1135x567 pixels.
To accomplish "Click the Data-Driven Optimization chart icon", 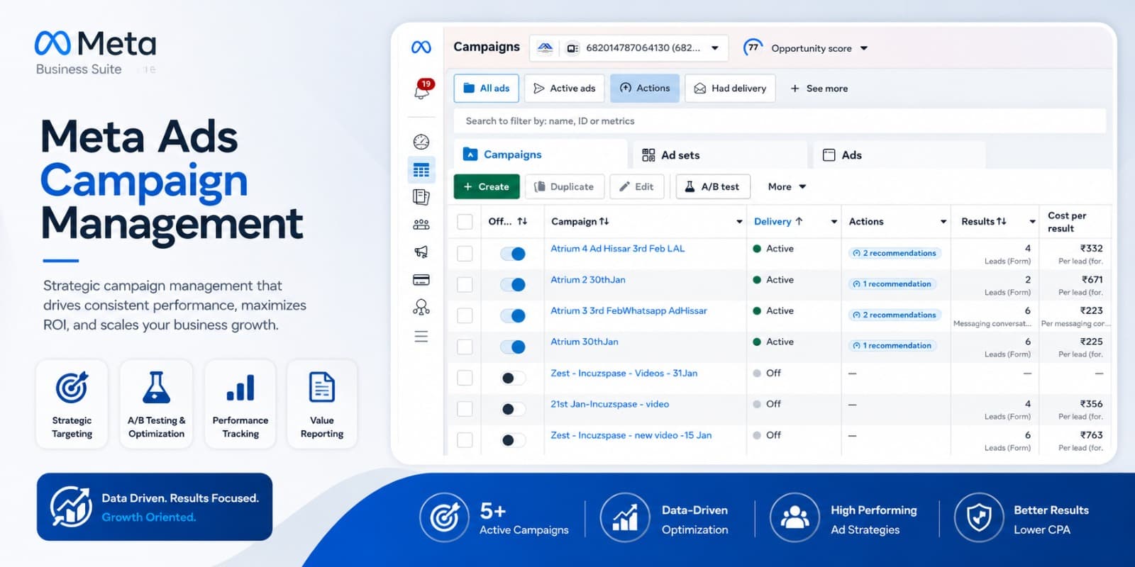I will 624,517.
